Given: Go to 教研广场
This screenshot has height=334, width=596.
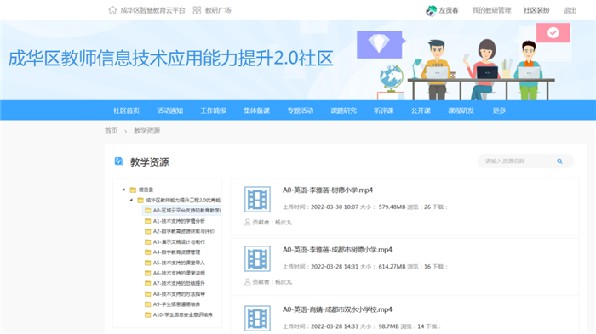Looking at the screenshot, I should tap(218, 10).
